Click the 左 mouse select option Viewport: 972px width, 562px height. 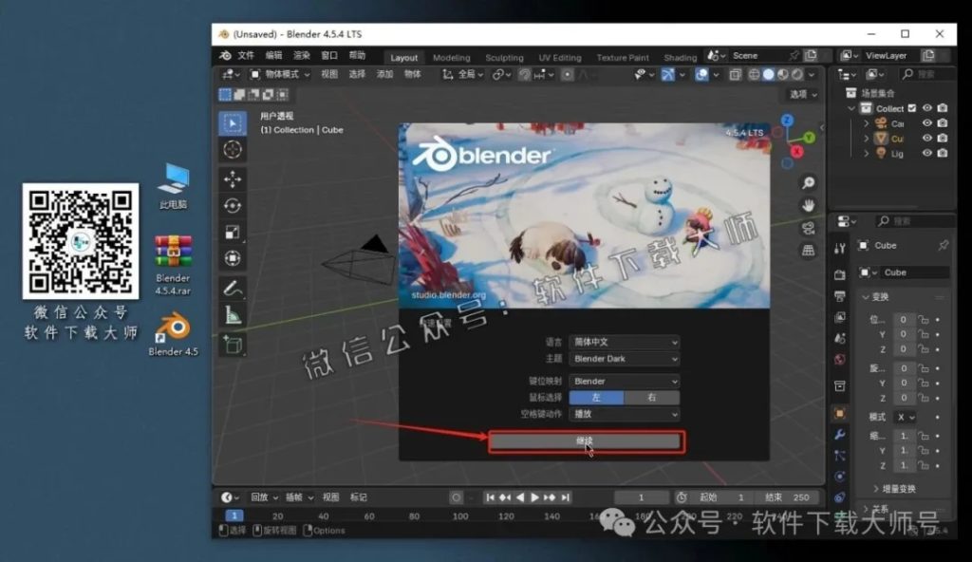pyautogui.click(x=599, y=397)
